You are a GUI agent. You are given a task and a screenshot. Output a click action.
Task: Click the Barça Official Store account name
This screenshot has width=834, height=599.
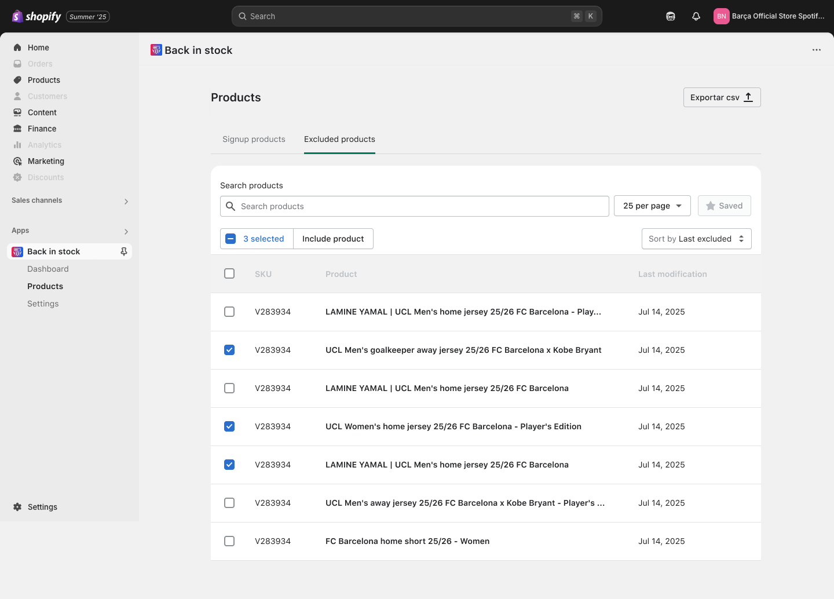778,16
